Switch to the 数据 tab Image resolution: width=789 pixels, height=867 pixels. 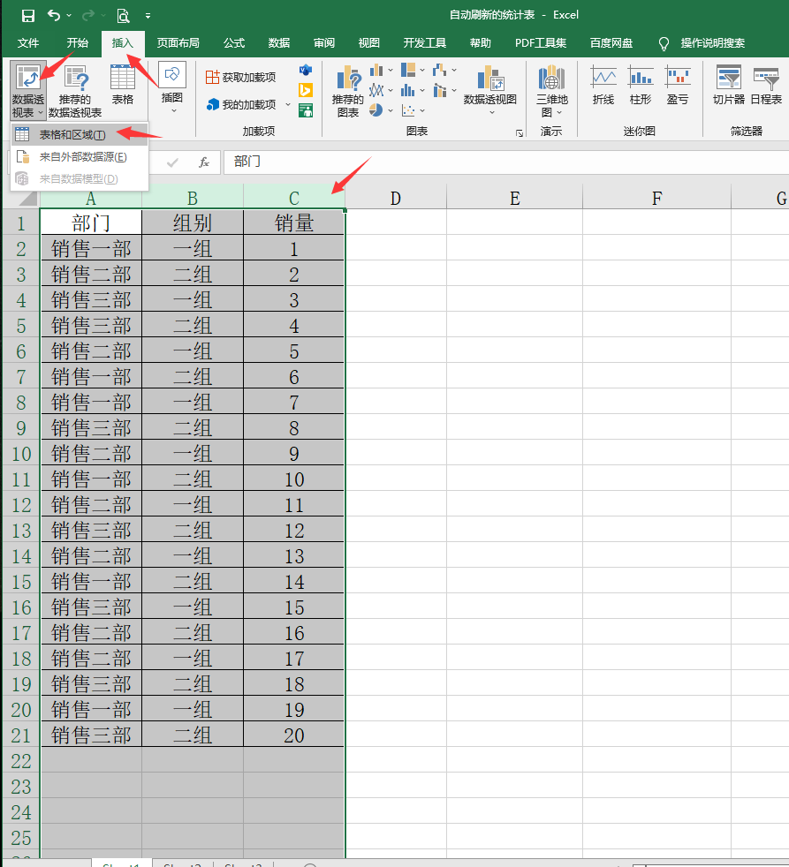pyautogui.click(x=279, y=43)
